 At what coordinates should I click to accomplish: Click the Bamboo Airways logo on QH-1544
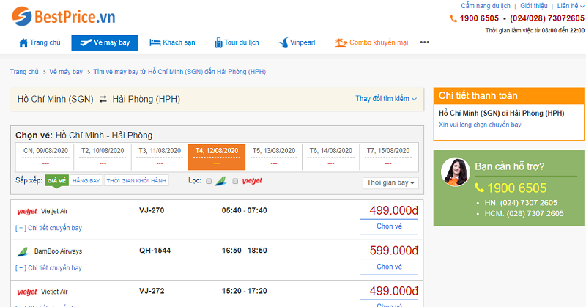[x=23, y=251]
